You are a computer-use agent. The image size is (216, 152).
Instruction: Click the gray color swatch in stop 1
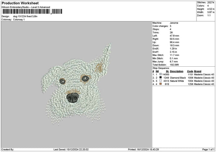(x=160, y=74)
